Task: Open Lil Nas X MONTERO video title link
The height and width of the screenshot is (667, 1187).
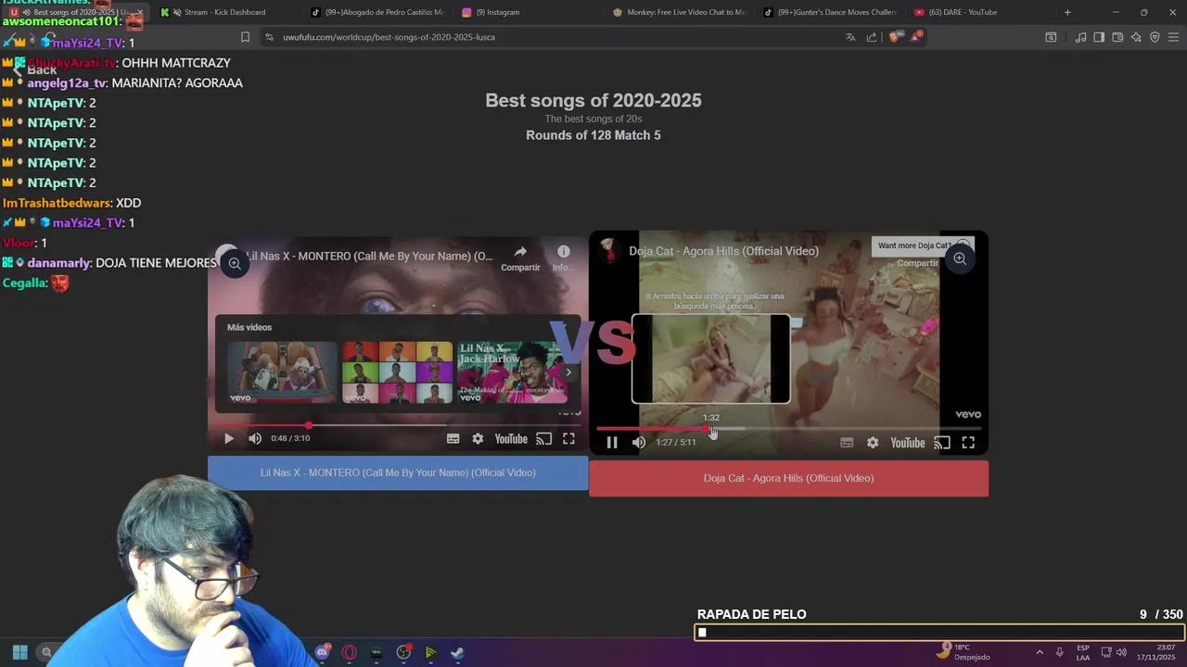Action: pos(369,256)
